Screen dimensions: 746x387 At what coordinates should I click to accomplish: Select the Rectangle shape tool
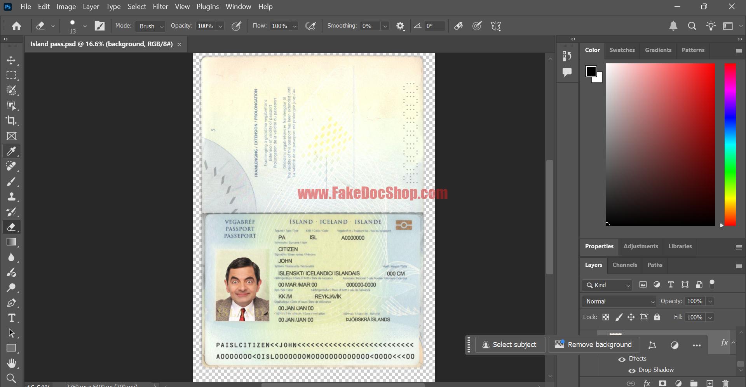click(x=11, y=348)
